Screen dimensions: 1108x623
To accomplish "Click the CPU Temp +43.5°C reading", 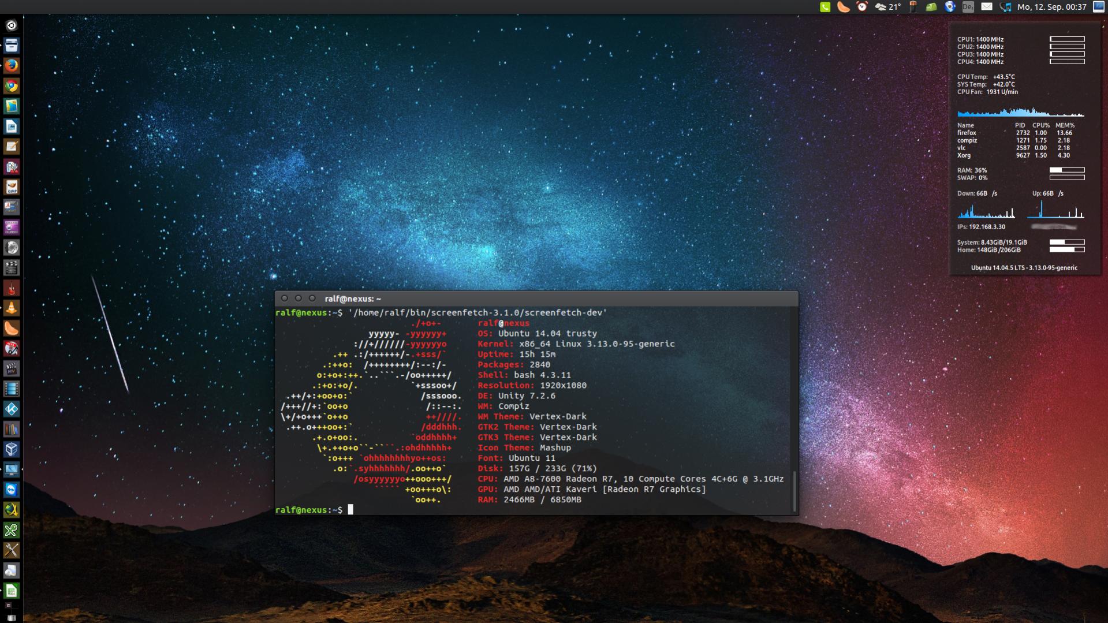I will pos(986,77).
